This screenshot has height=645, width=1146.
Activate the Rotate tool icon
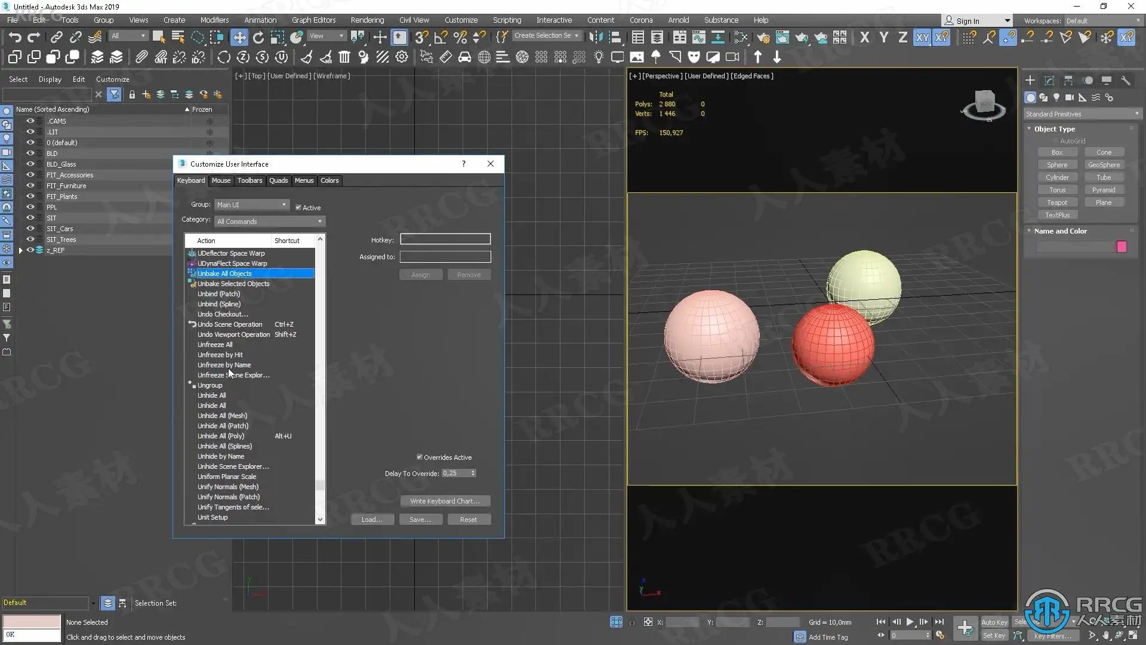258,37
